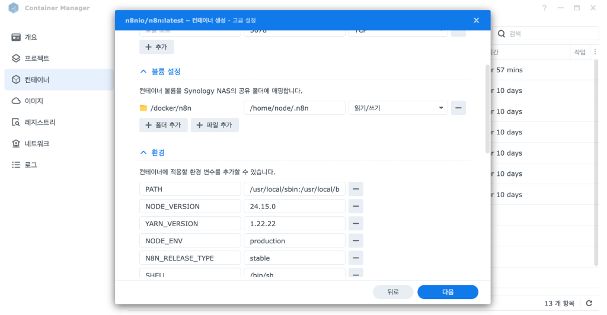Image resolution: width=607 pixels, height=315 pixels.
Task: Click the 개요 dashboard icon
Action: (x=16, y=37)
